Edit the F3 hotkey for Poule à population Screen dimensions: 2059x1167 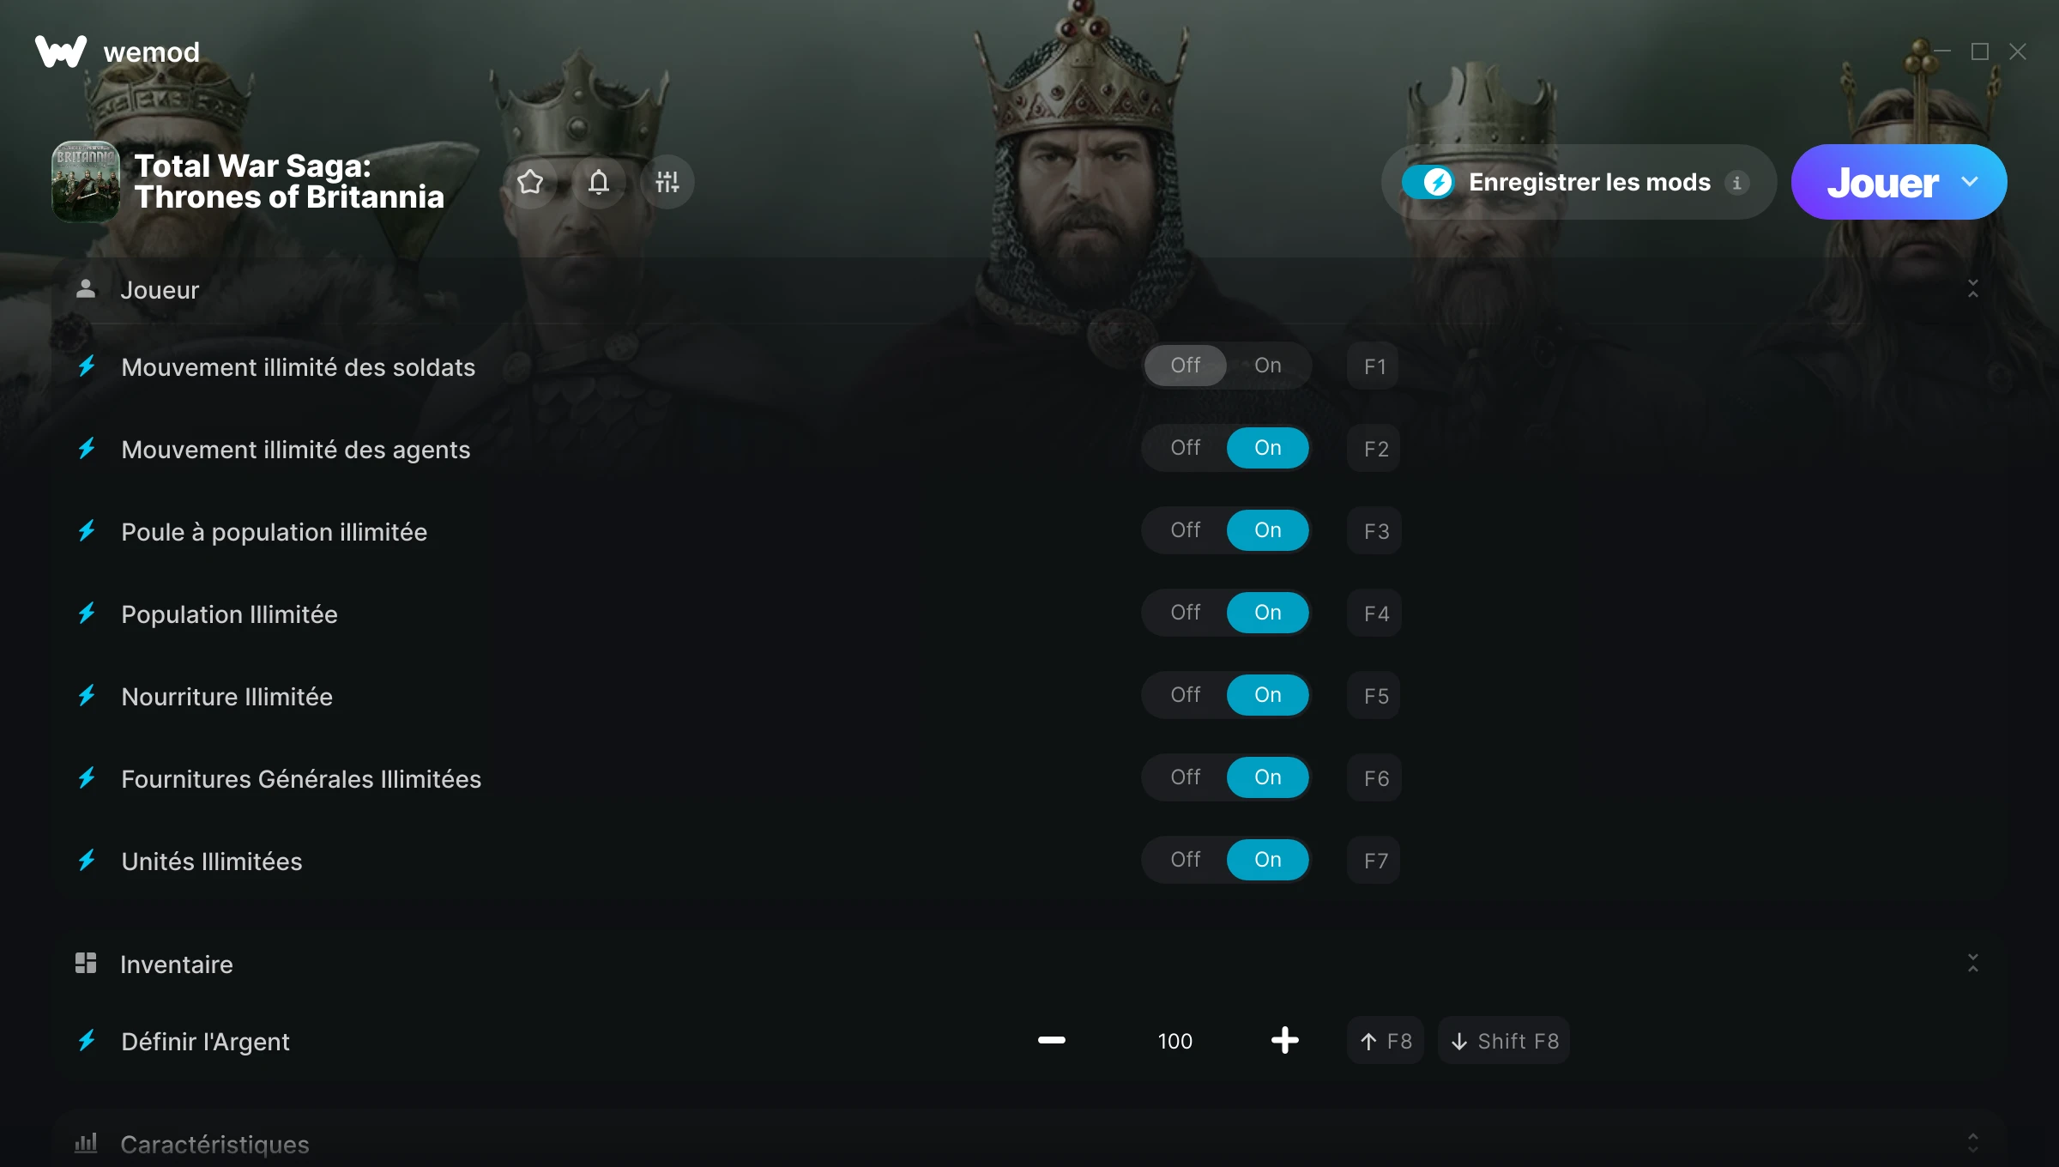coord(1374,531)
